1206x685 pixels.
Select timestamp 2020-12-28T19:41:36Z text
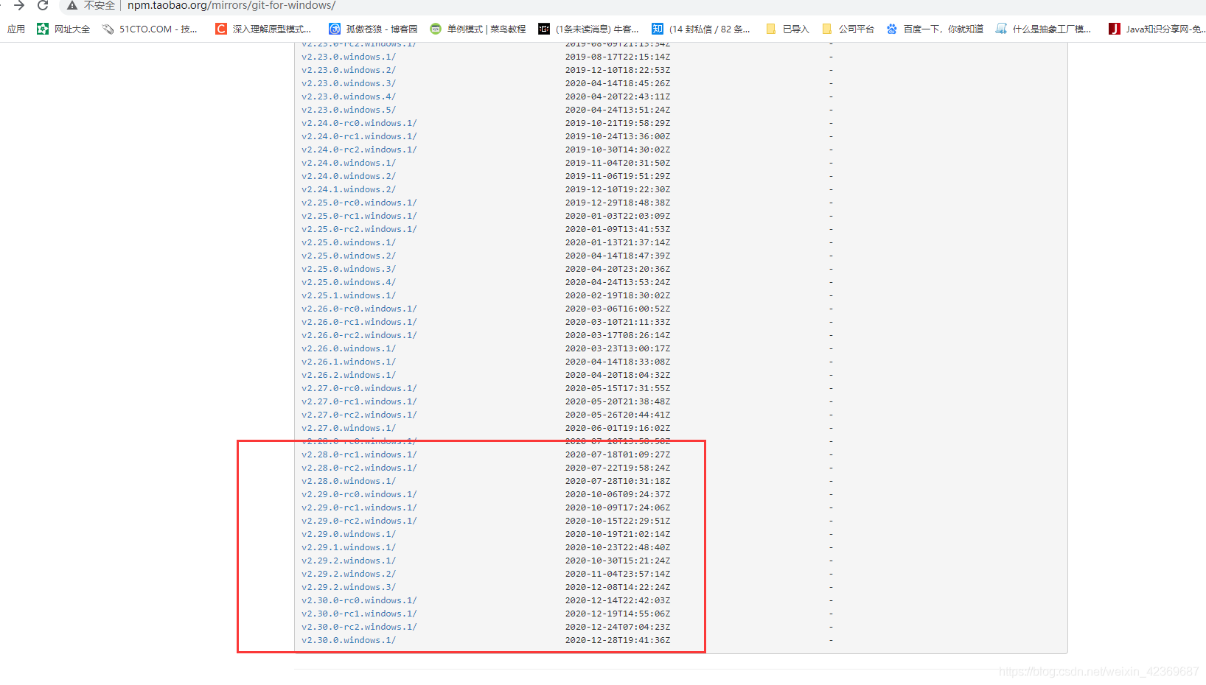[x=618, y=640]
